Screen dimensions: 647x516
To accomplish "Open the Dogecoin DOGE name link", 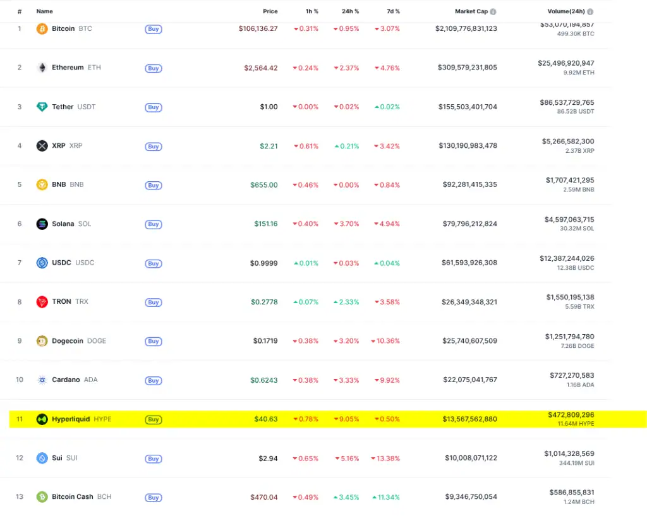I will (x=79, y=340).
